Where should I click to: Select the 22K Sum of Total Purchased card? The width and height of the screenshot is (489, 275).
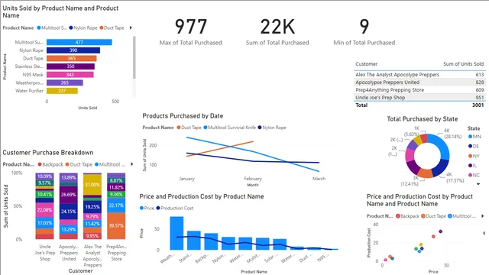277,32
